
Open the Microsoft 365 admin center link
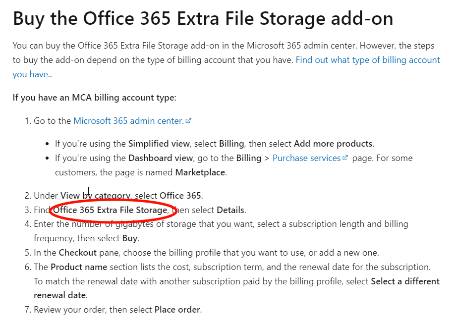point(128,120)
